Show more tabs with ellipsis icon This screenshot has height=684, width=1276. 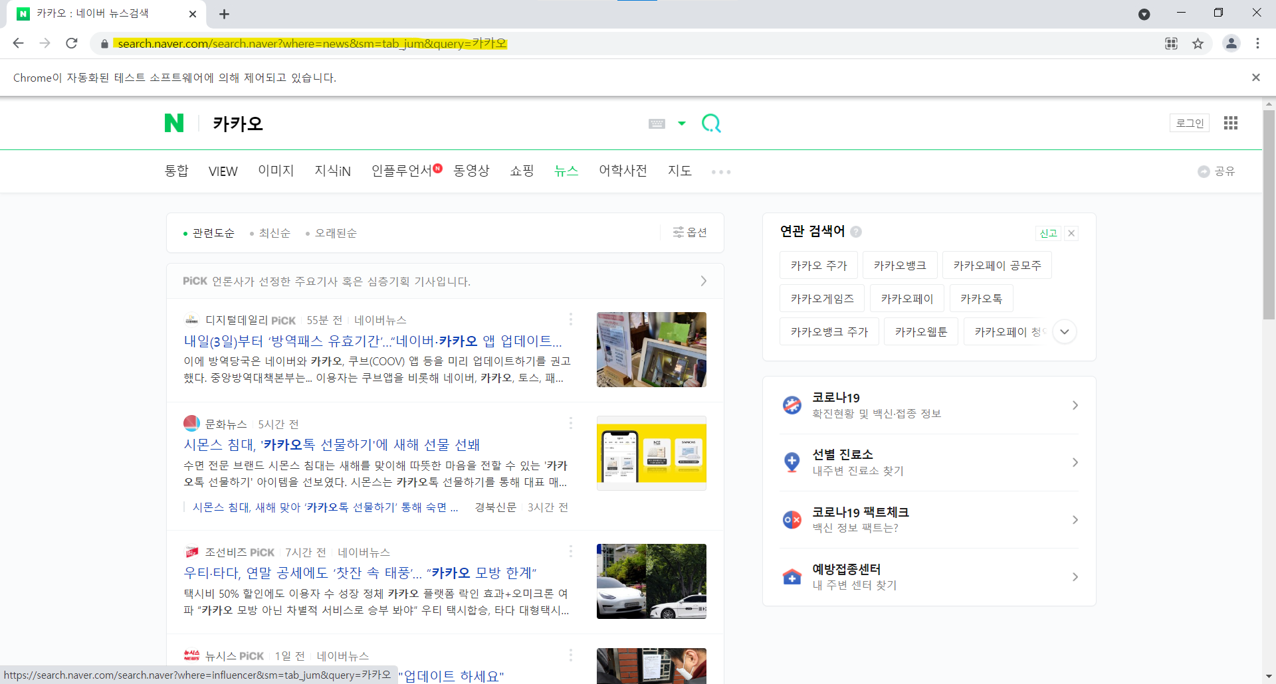pyautogui.click(x=721, y=172)
